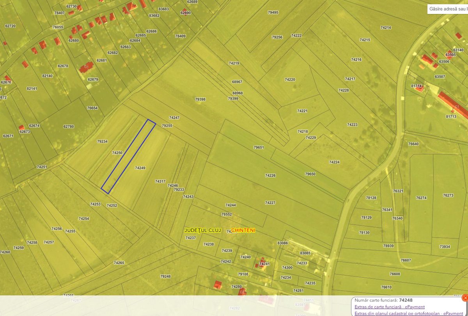Click parcel label 76654
The height and width of the screenshot is (316, 468).
tap(92, 108)
